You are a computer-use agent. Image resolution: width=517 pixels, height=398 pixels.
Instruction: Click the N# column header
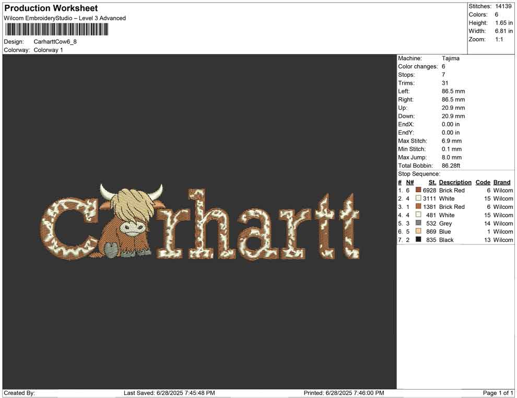click(409, 182)
